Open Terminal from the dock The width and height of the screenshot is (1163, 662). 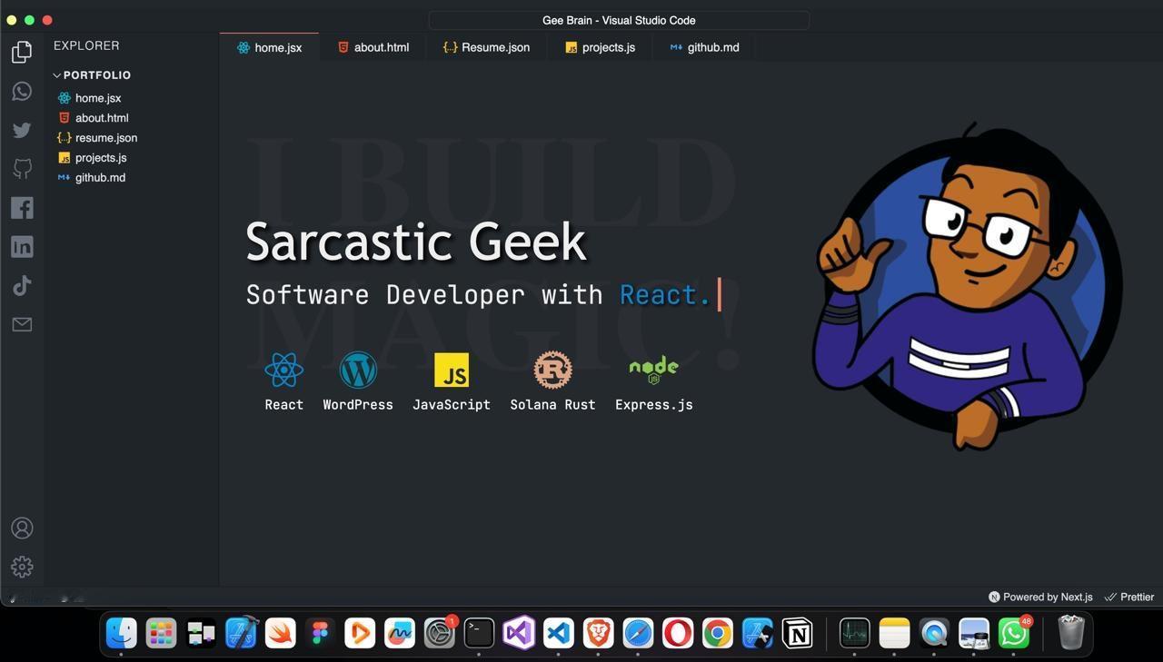pyautogui.click(x=479, y=633)
